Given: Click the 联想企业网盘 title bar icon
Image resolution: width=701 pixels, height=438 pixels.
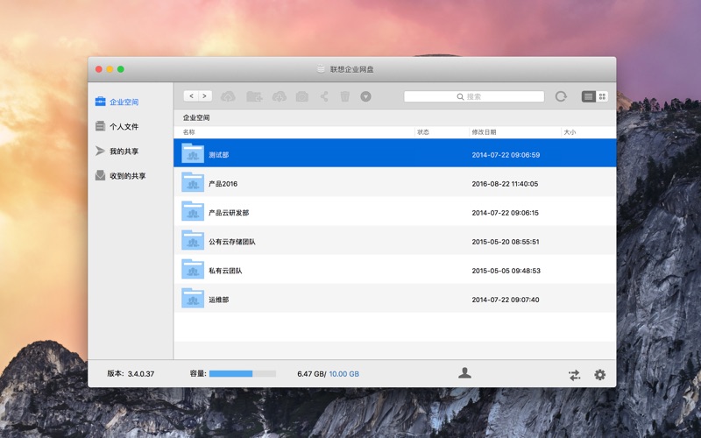Looking at the screenshot, I should [x=321, y=69].
